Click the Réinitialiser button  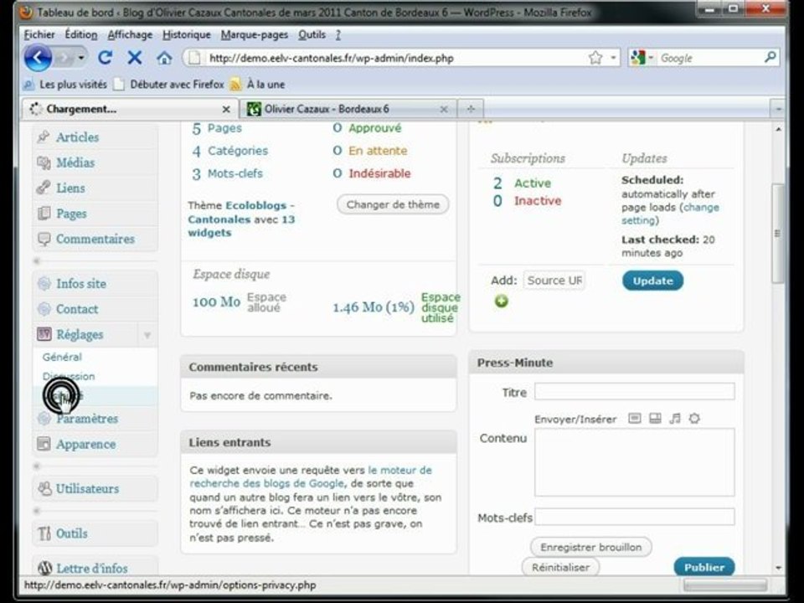pos(560,567)
